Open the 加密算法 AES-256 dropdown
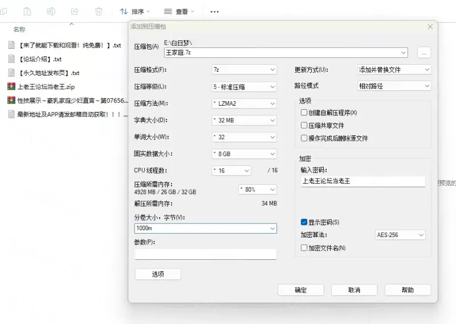The width and height of the screenshot is (456, 324). tap(400, 235)
